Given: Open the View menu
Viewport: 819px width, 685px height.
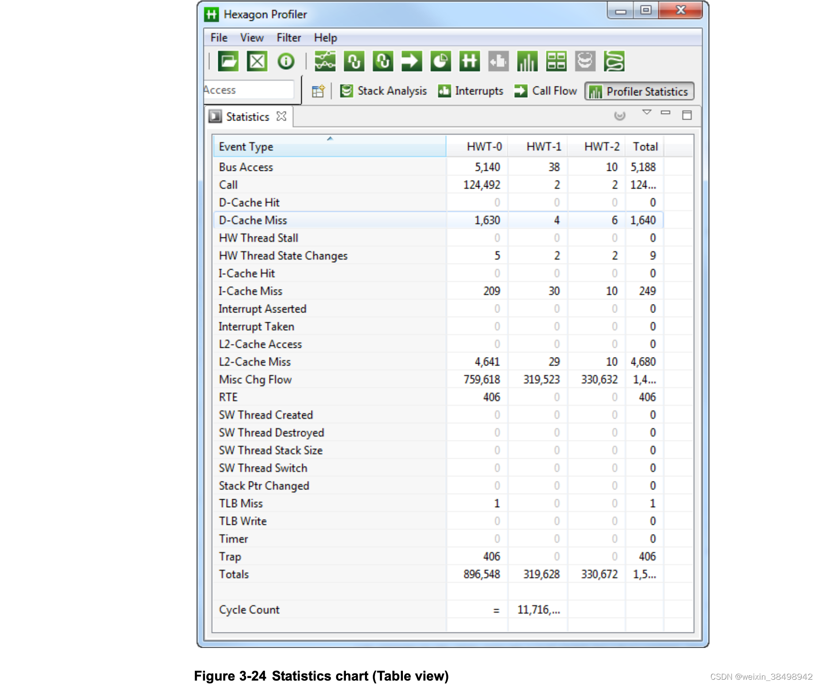Looking at the screenshot, I should (x=252, y=38).
